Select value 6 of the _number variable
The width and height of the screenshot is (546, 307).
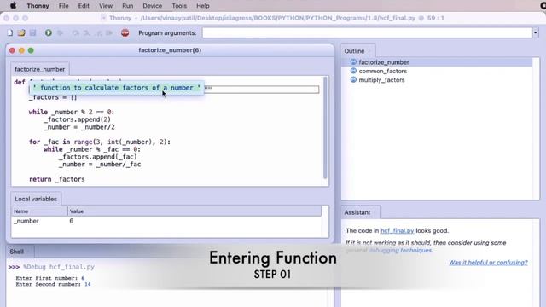pos(72,221)
